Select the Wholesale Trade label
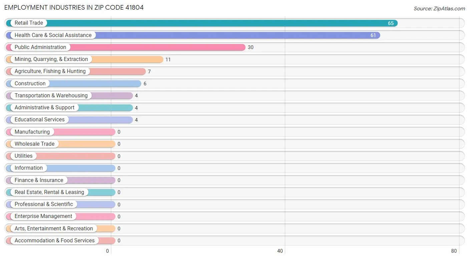The image size is (469, 259). point(34,144)
